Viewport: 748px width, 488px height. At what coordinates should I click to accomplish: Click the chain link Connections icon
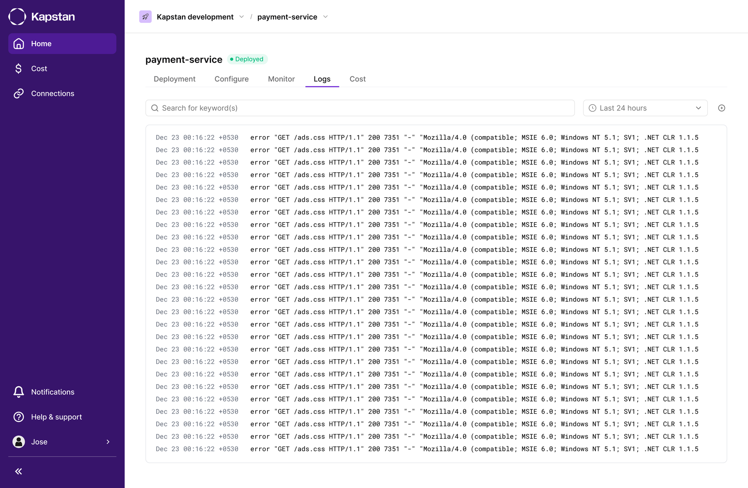19,93
